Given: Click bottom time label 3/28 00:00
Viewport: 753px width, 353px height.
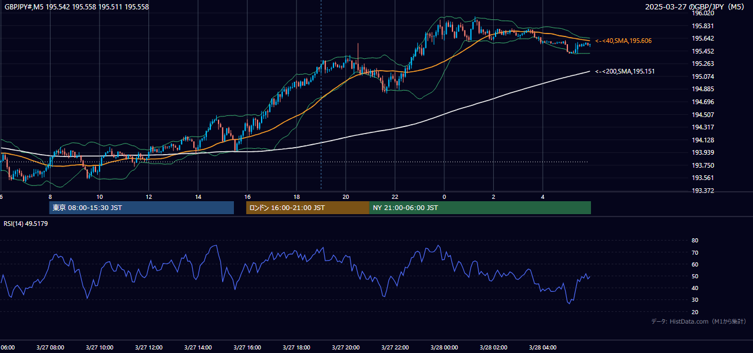Looking at the screenshot, I should point(444,348).
